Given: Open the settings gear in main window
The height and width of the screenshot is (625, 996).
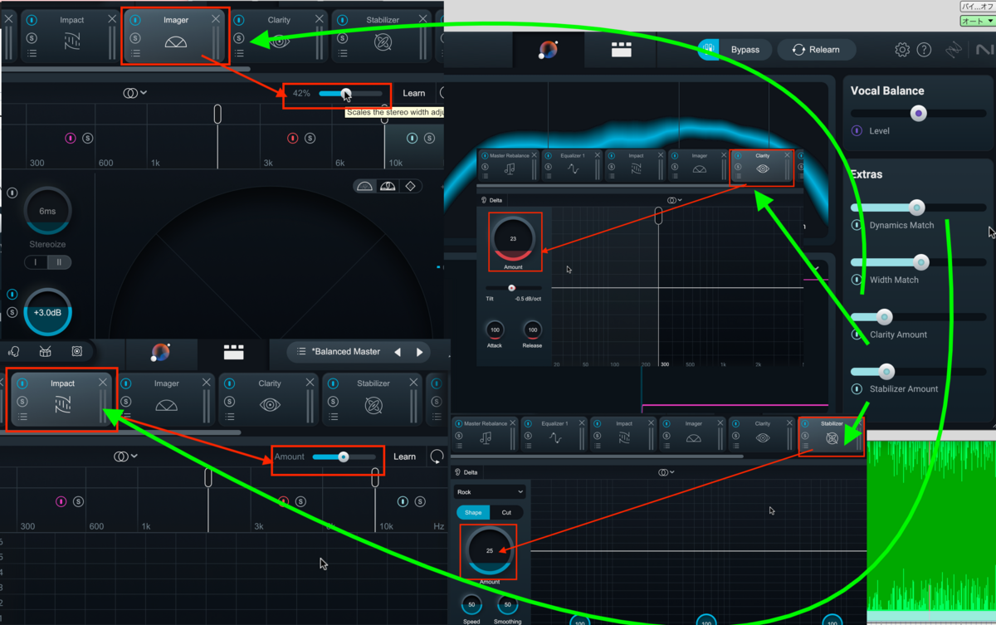Looking at the screenshot, I should pyautogui.click(x=902, y=50).
